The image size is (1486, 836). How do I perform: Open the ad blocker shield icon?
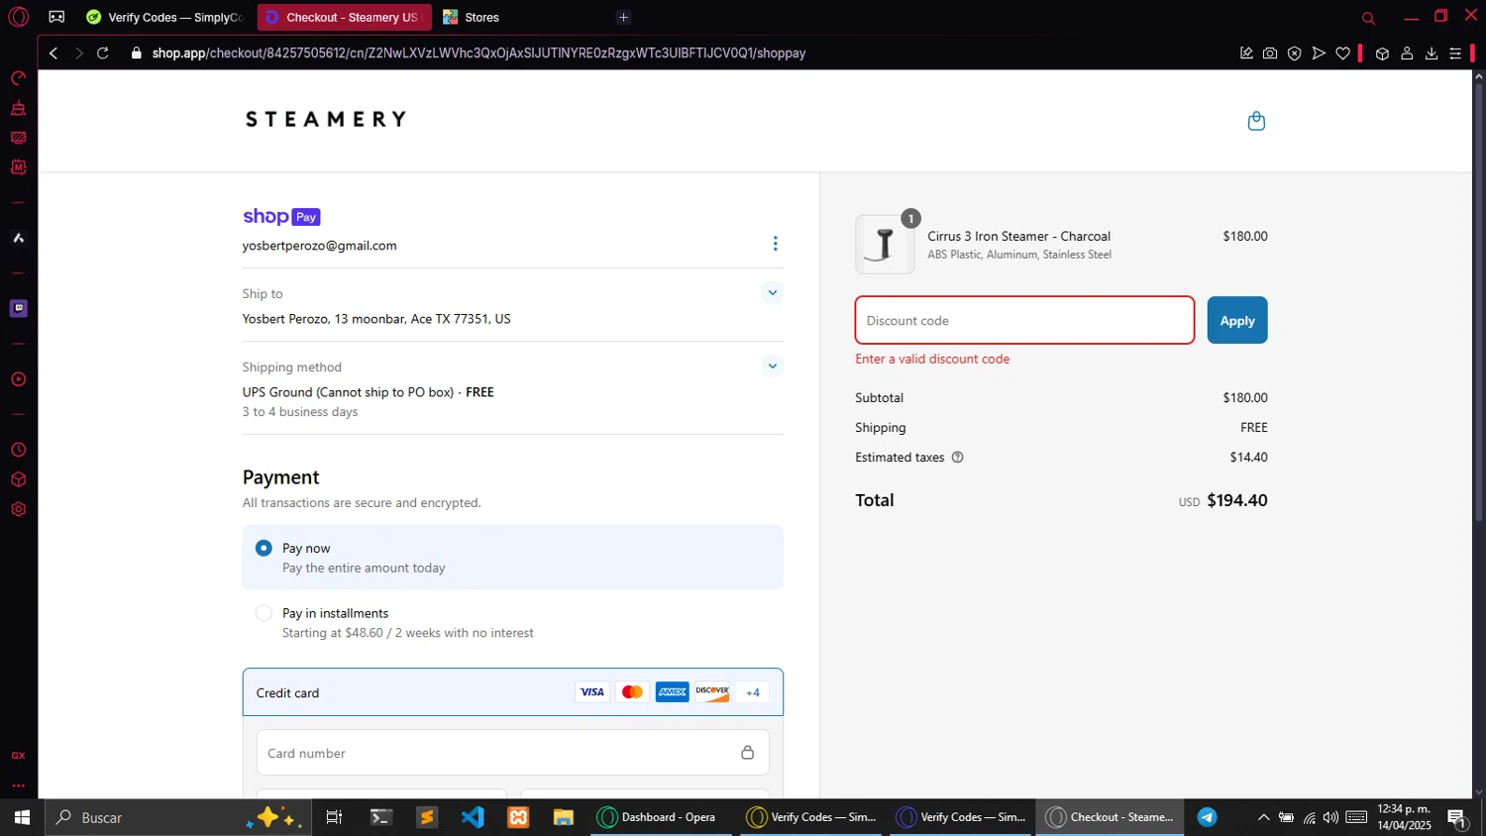(x=1294, y=53)
